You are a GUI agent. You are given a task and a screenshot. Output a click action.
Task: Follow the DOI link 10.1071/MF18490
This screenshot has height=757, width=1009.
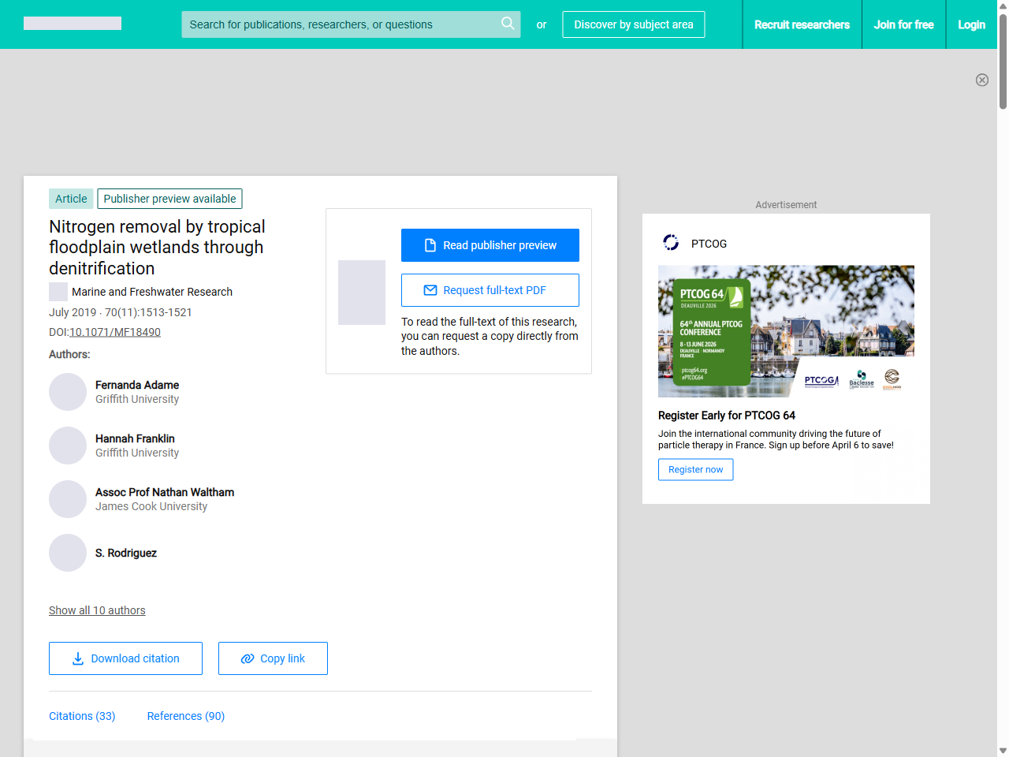point(115,331)
